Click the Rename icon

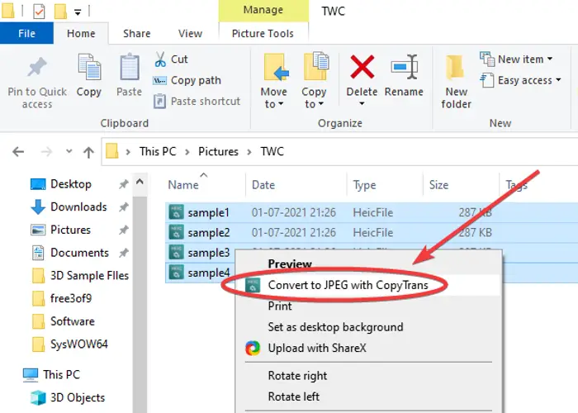tap(405, 67)
